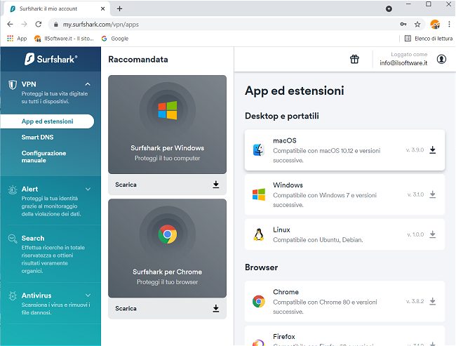The width and height of the screenshot is (456, 346).
Task: Open the Chrome profile avatar
Action: (x=435, y=24)
